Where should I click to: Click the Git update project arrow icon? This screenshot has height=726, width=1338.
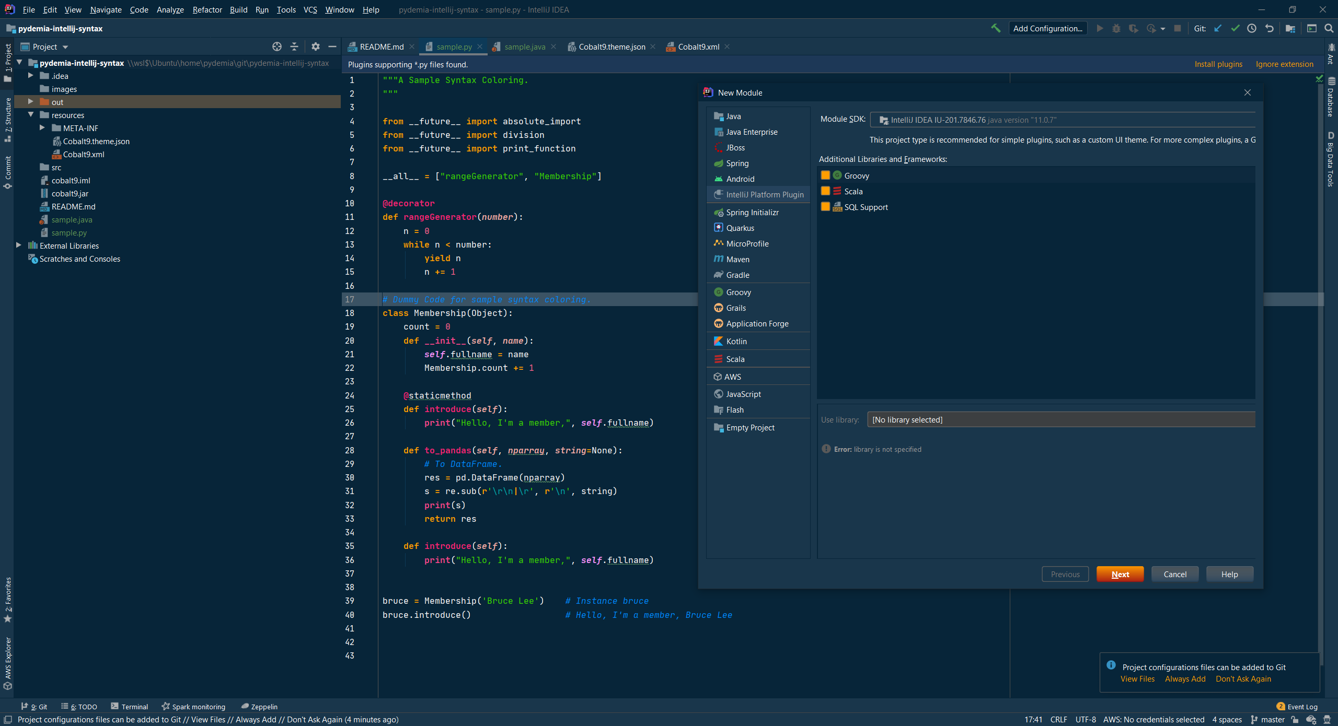pos(1218,28)
